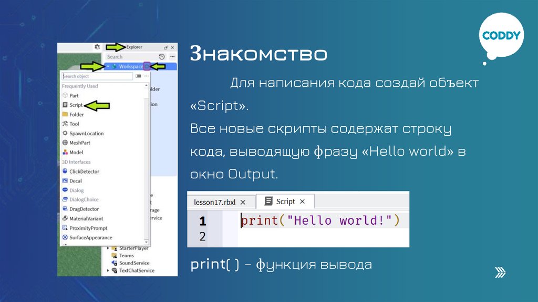Select SoundService in the Explorer tree
This screenshot has height=302, width=538.
134,263
